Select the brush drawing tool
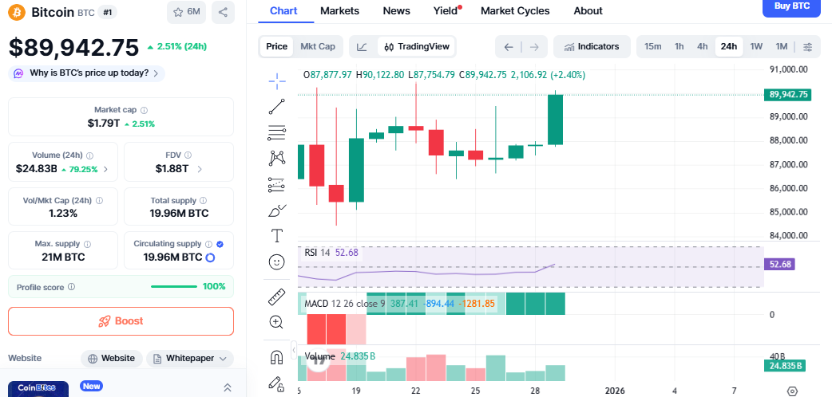Image resolution: width=832 pixels, height=397 pixels. click(277, 210)
